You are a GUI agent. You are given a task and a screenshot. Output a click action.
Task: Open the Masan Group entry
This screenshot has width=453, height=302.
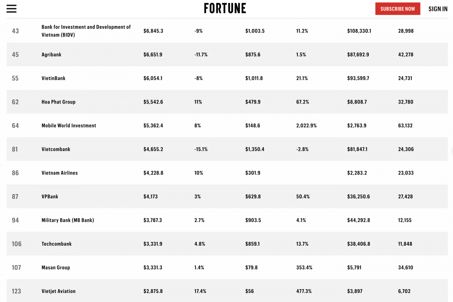tap(56, 268)
